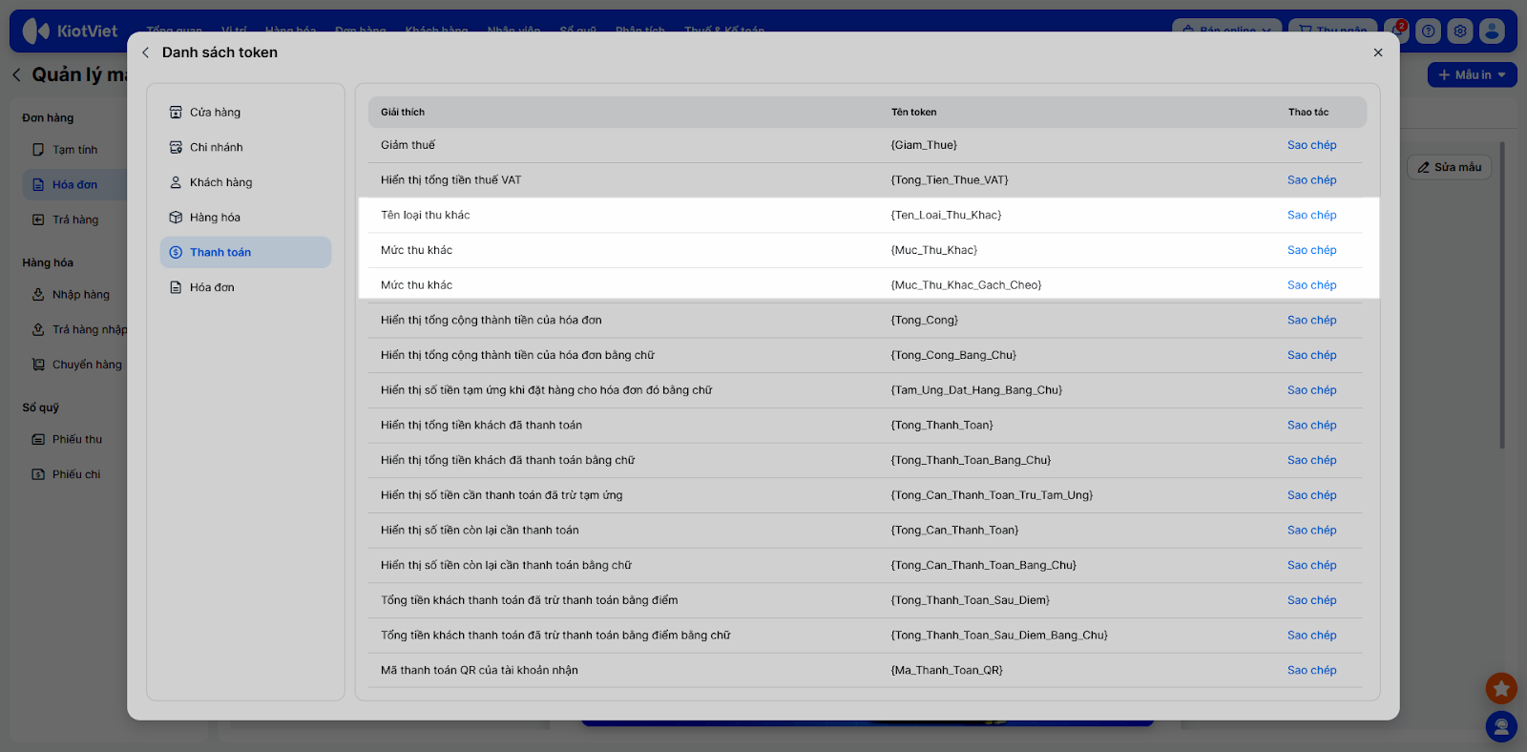Click the background page vertical scrollbar
Viewport: 1527px width, 752px height.
tap(1501, 296)
